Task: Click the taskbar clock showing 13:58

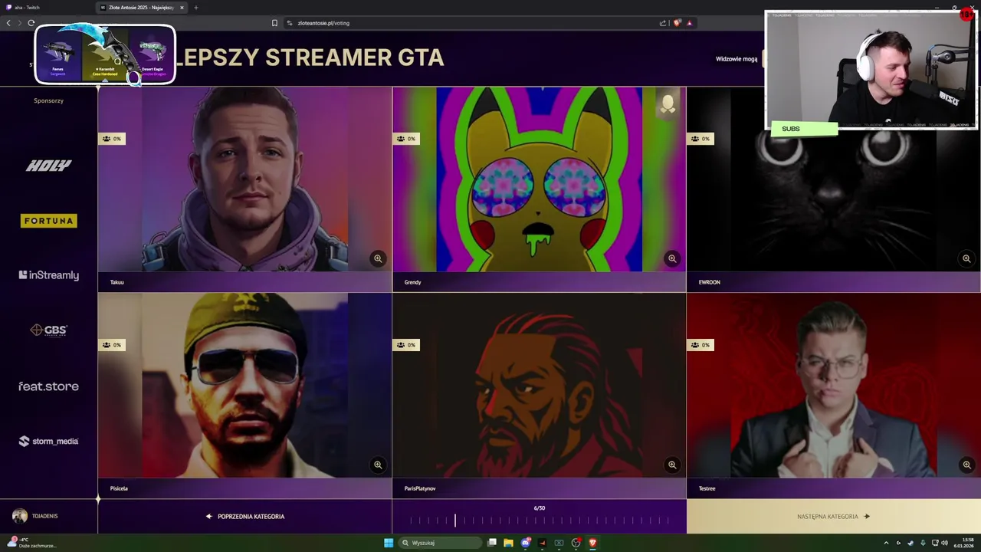Action: (x=963, y=543)
